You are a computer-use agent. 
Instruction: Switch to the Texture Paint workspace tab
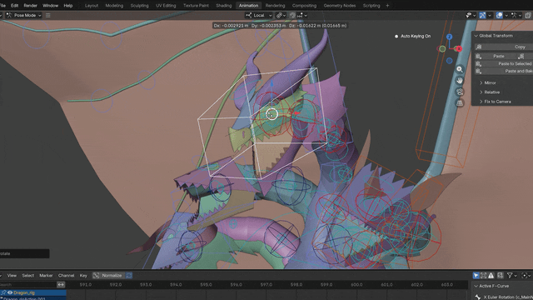tap(196, 6)
